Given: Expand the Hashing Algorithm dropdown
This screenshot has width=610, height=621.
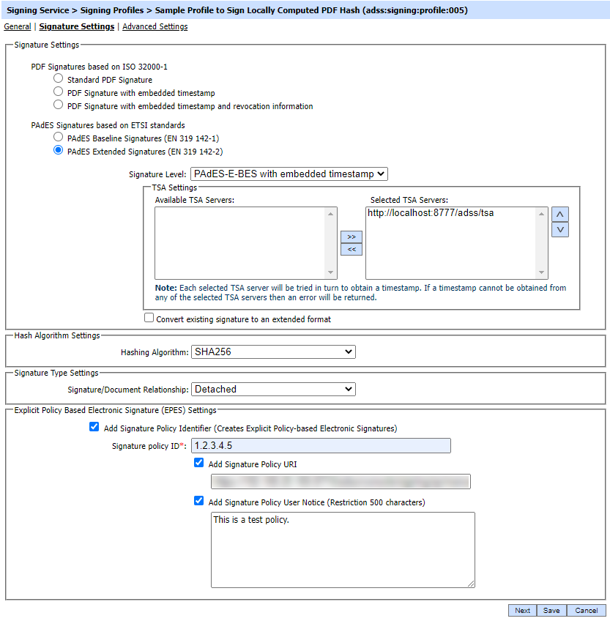Looking at the screenshot, I should [x=273, y=352].
